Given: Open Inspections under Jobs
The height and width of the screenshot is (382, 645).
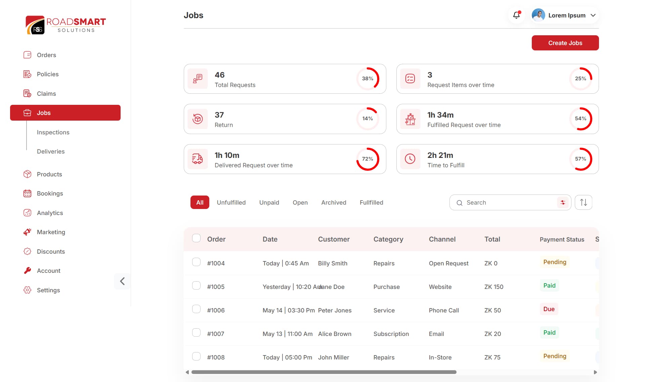Looking at the screenshot, I should point(53,132).
